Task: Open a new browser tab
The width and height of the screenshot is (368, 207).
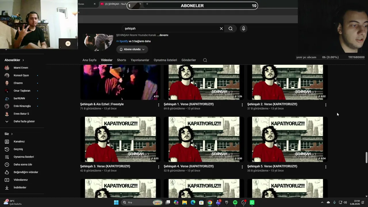Action: 147,4
